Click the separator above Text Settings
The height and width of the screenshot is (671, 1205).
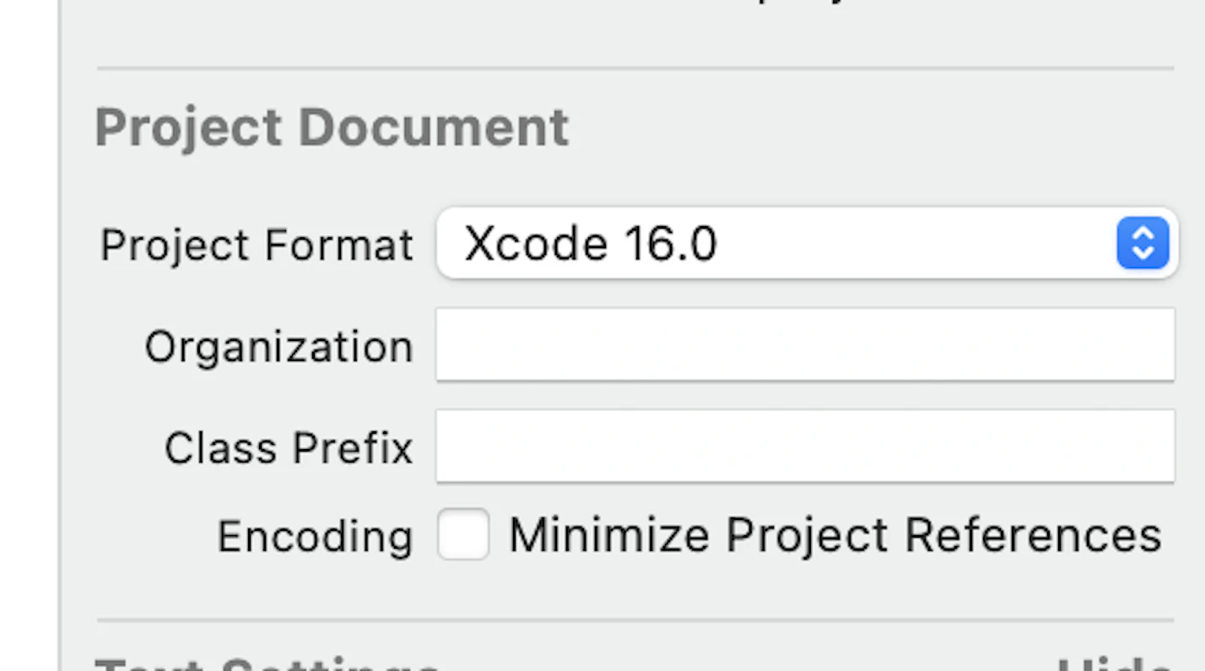pyautogui.click(x=635, y=620)
